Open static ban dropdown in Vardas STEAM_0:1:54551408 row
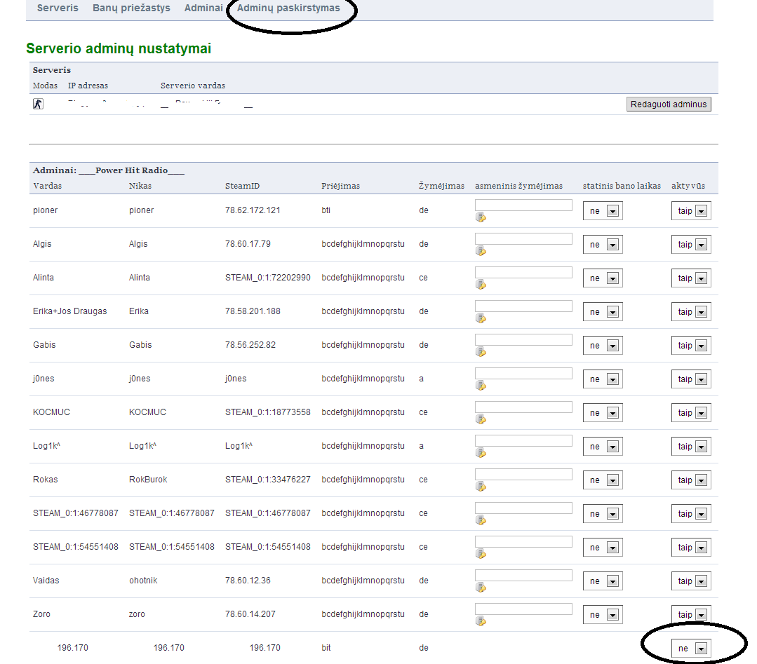This screenshot has height=664, width=757. (603, 548)
